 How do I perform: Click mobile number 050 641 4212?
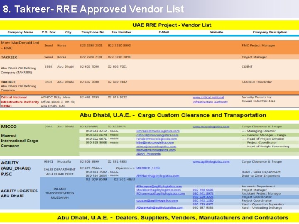pos(96,131)
